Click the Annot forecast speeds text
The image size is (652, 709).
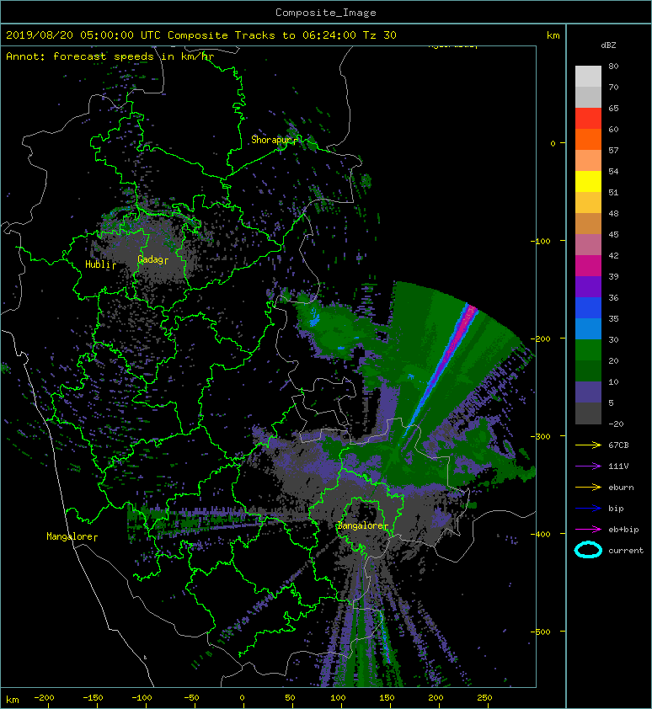110,56
